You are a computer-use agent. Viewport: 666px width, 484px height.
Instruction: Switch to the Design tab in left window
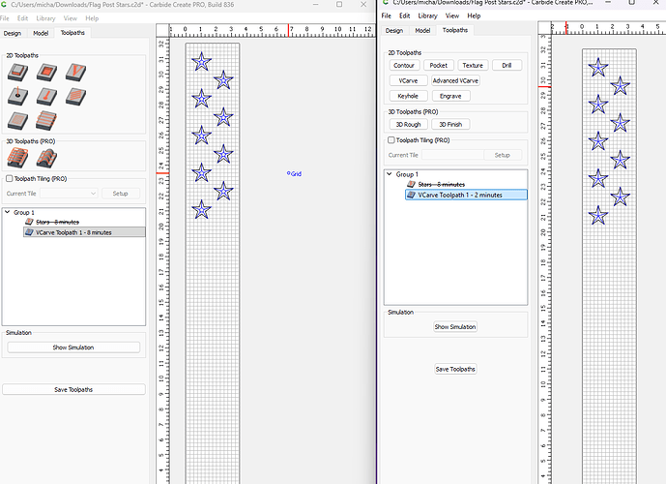pos(12,32)
